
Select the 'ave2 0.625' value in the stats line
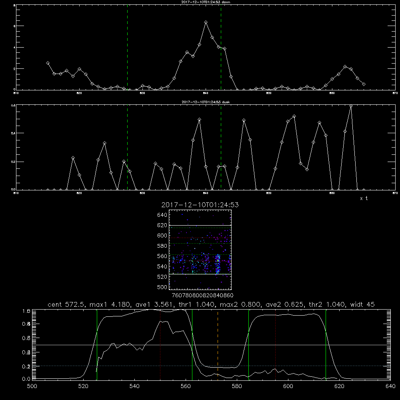click(x=284, y=304)
